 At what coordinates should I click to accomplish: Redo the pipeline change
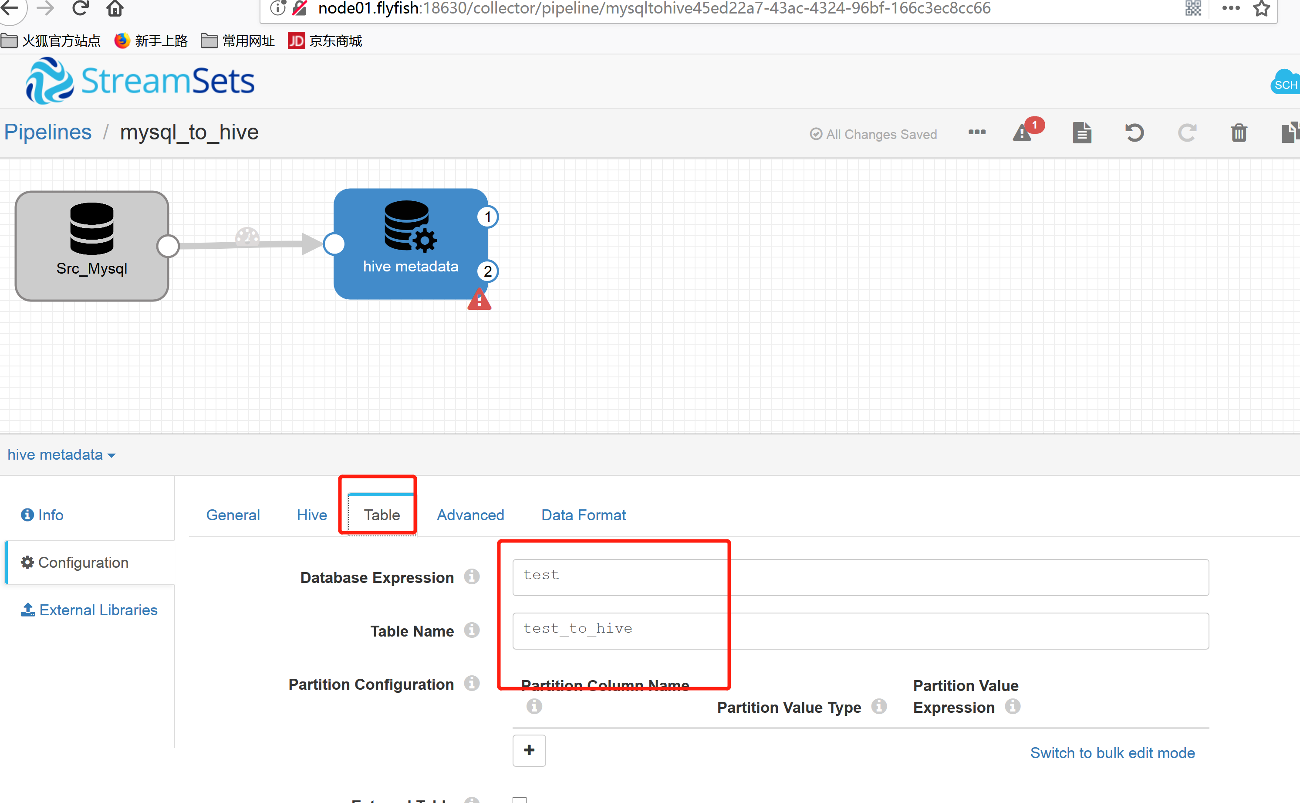pyautogui.click(x=1187, y=133)
